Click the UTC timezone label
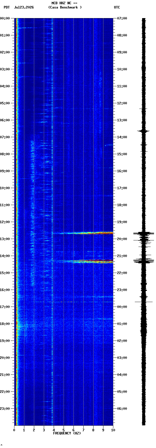Image resolution: width=156 pixels, height=448 pixels. point(117,7)
